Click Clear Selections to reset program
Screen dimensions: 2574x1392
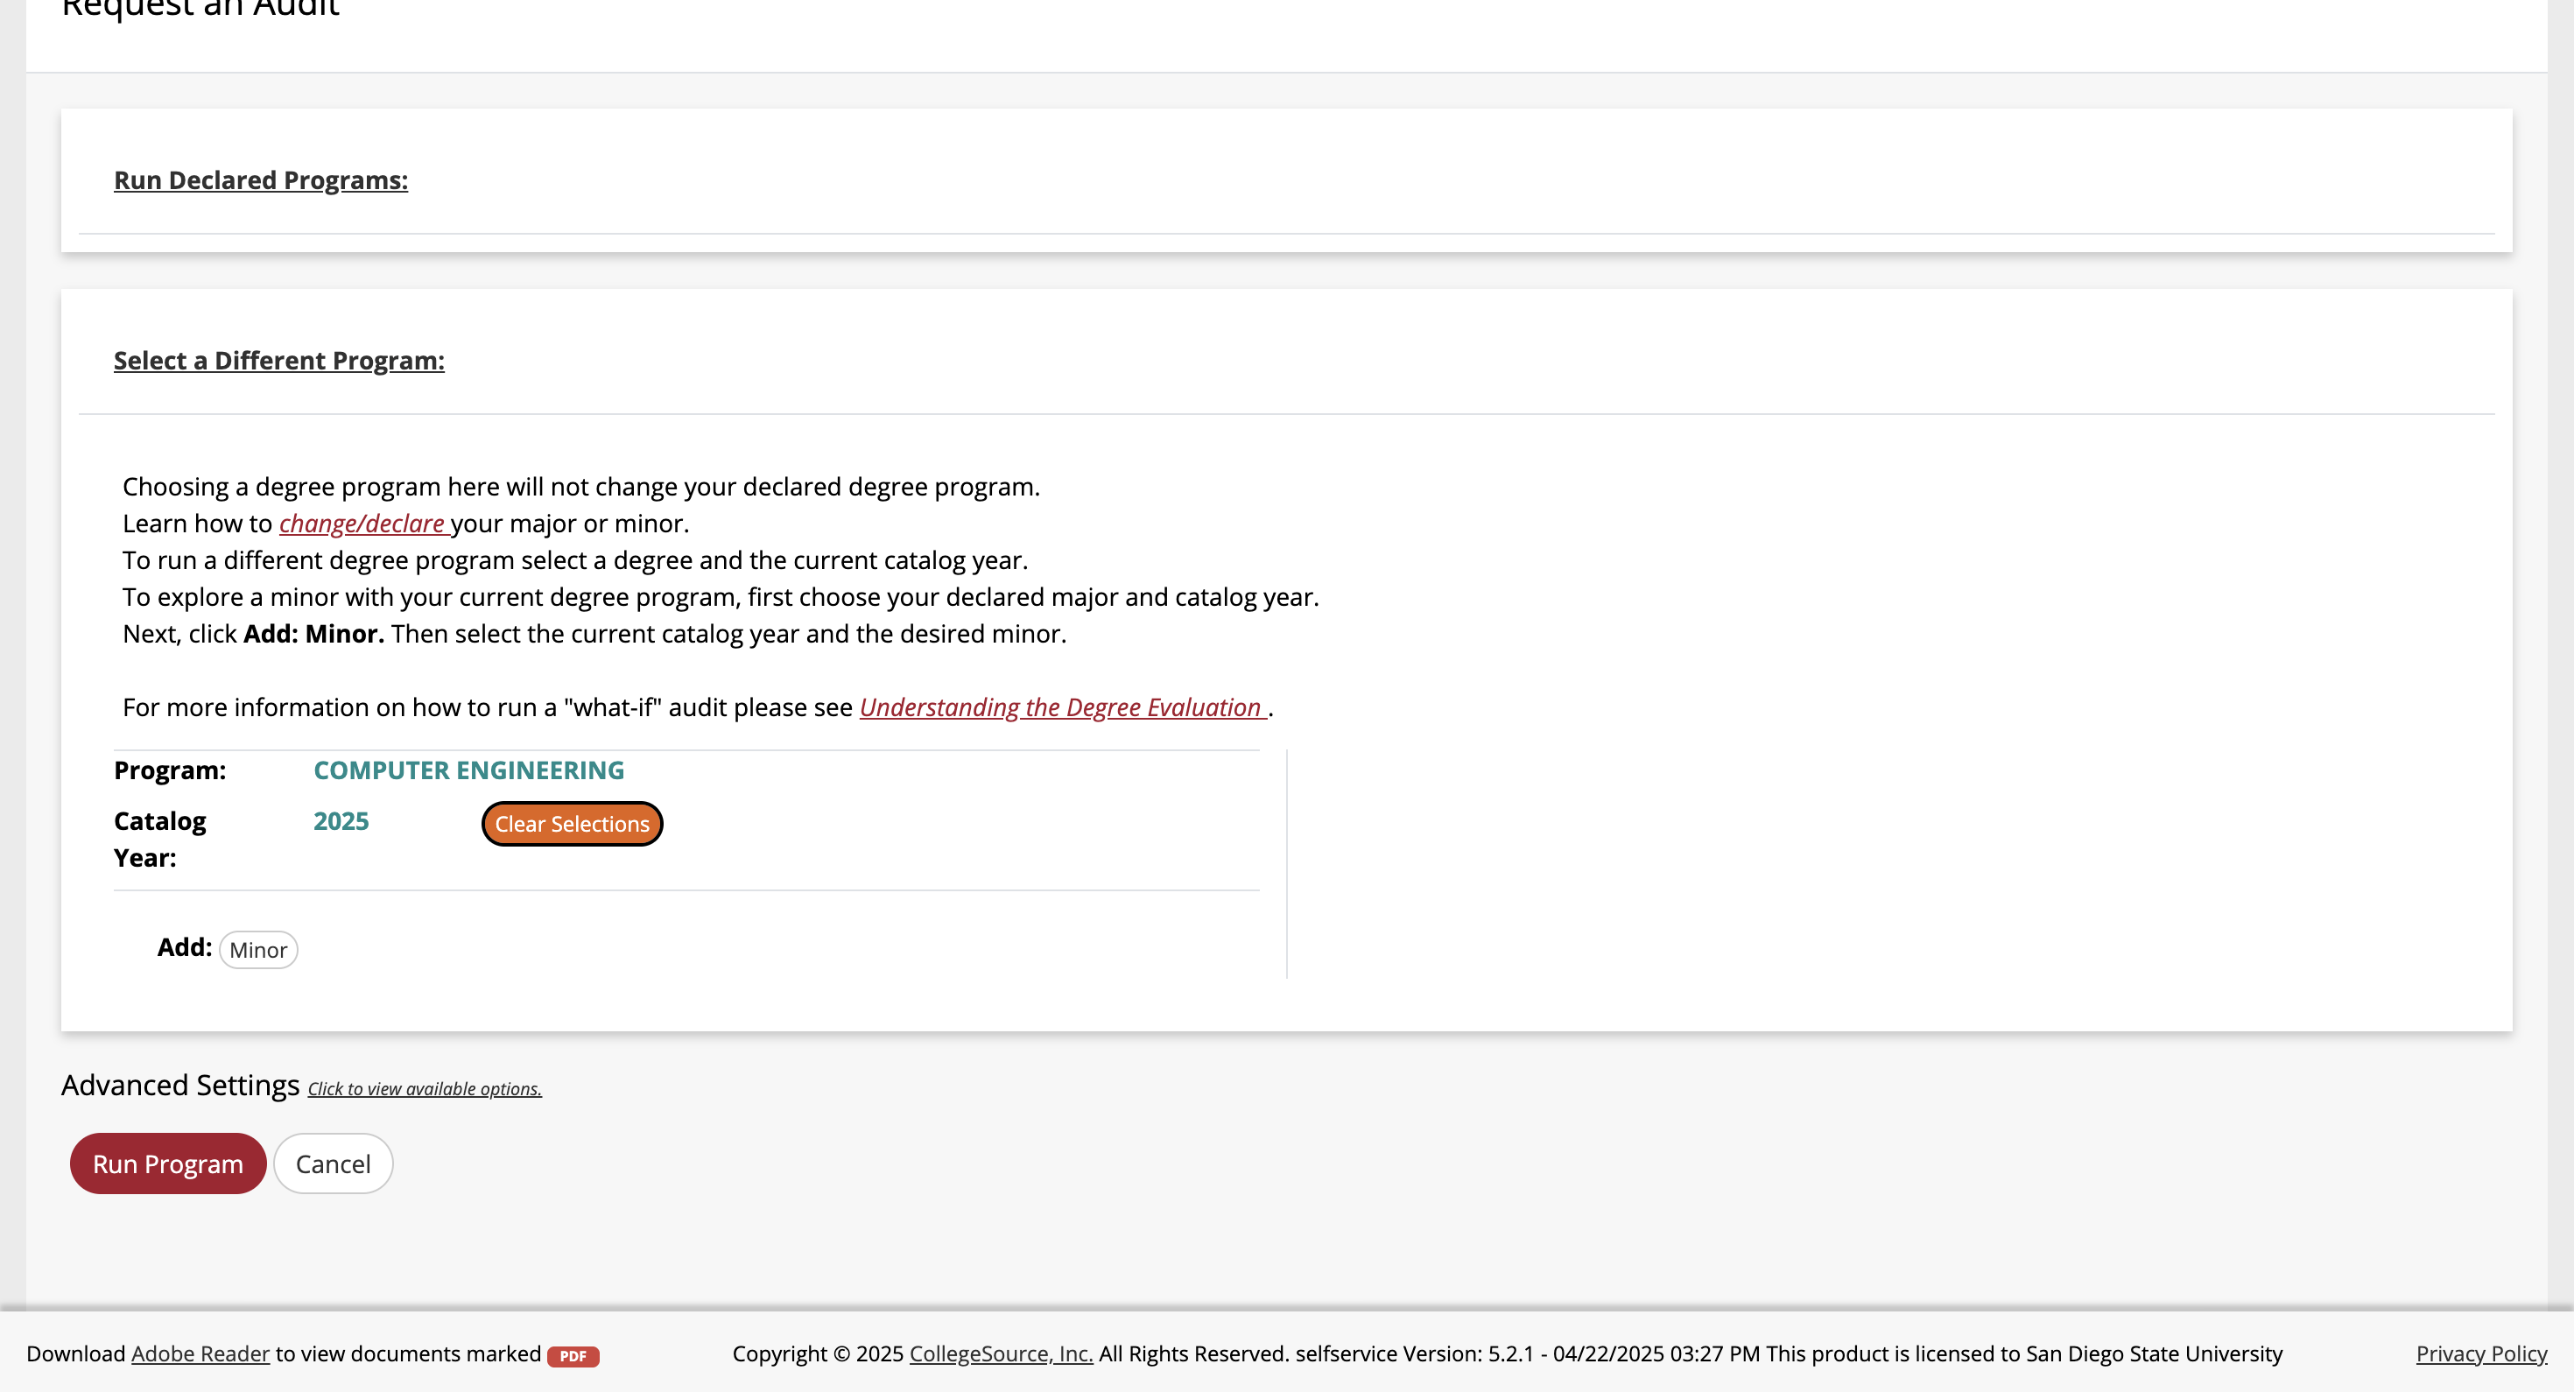point(572,824)
